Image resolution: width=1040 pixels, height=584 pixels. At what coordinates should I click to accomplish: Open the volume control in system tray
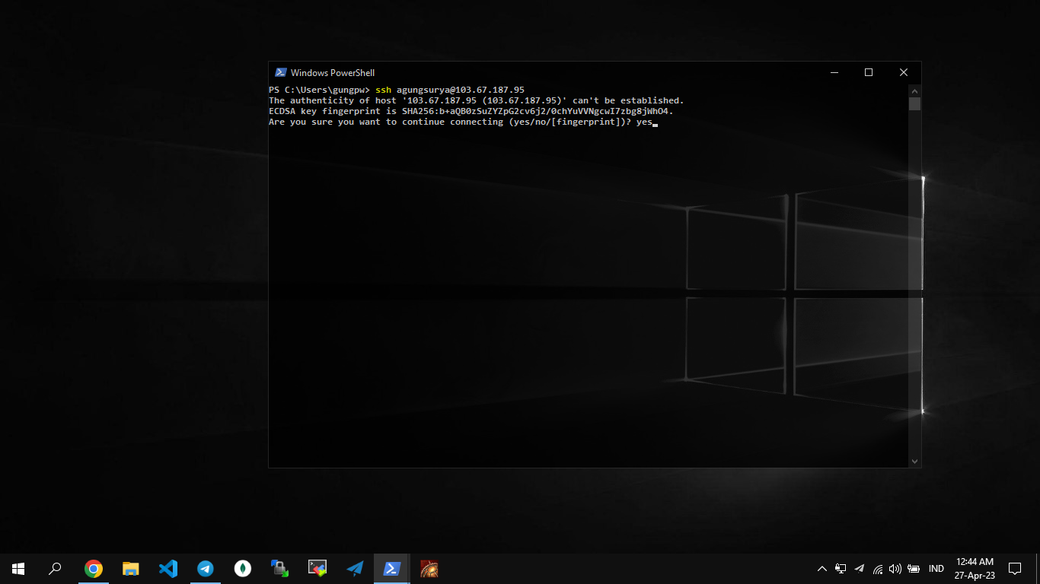click(895, 569)
